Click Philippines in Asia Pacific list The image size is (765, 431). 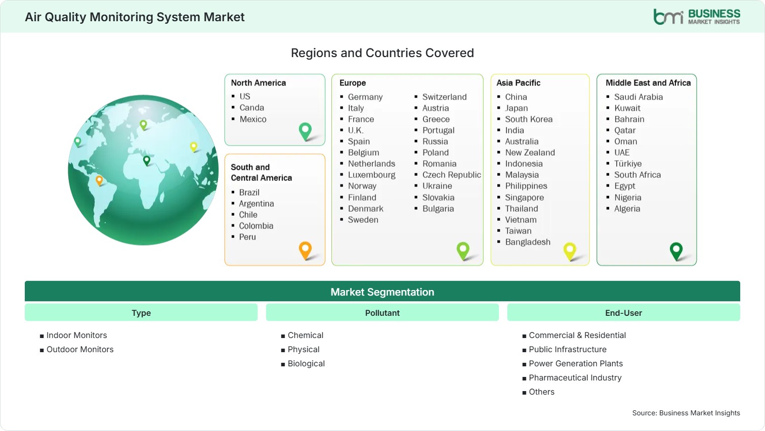(x=526, y=186)
